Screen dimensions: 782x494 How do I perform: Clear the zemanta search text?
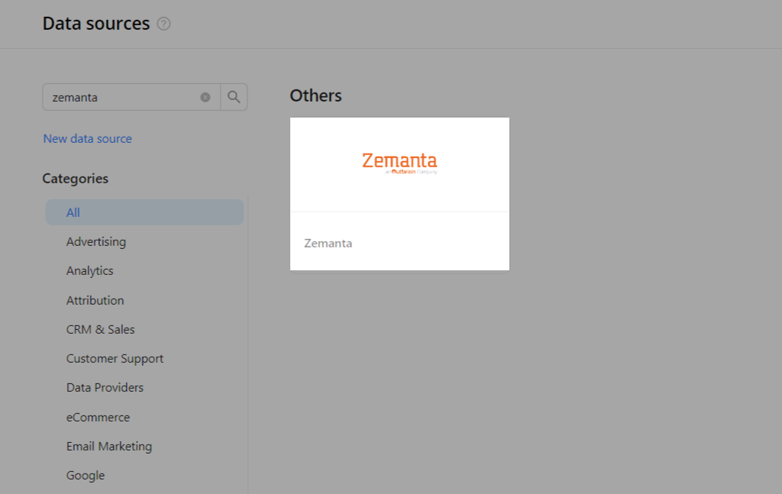point(205,97)
